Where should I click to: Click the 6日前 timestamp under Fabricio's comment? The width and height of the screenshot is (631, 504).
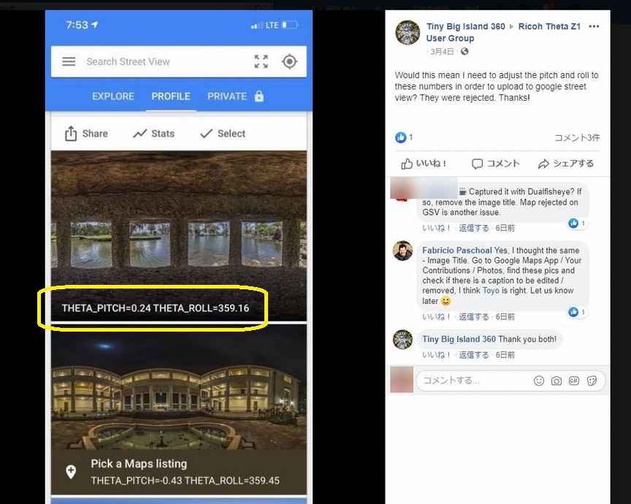click(x=505, y=317)
